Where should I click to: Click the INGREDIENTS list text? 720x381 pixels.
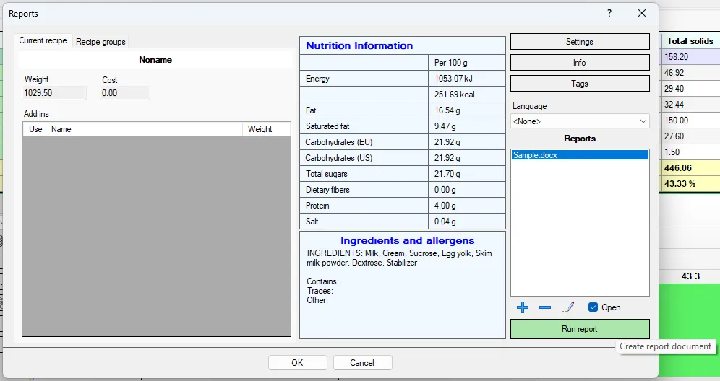tap(399, 258)
